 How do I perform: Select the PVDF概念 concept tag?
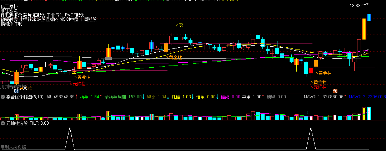(x=75, y=15)
